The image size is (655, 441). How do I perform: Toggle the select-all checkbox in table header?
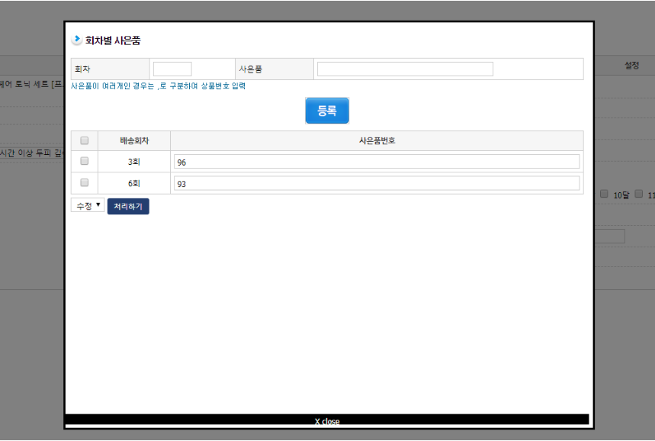coord(85,140)
